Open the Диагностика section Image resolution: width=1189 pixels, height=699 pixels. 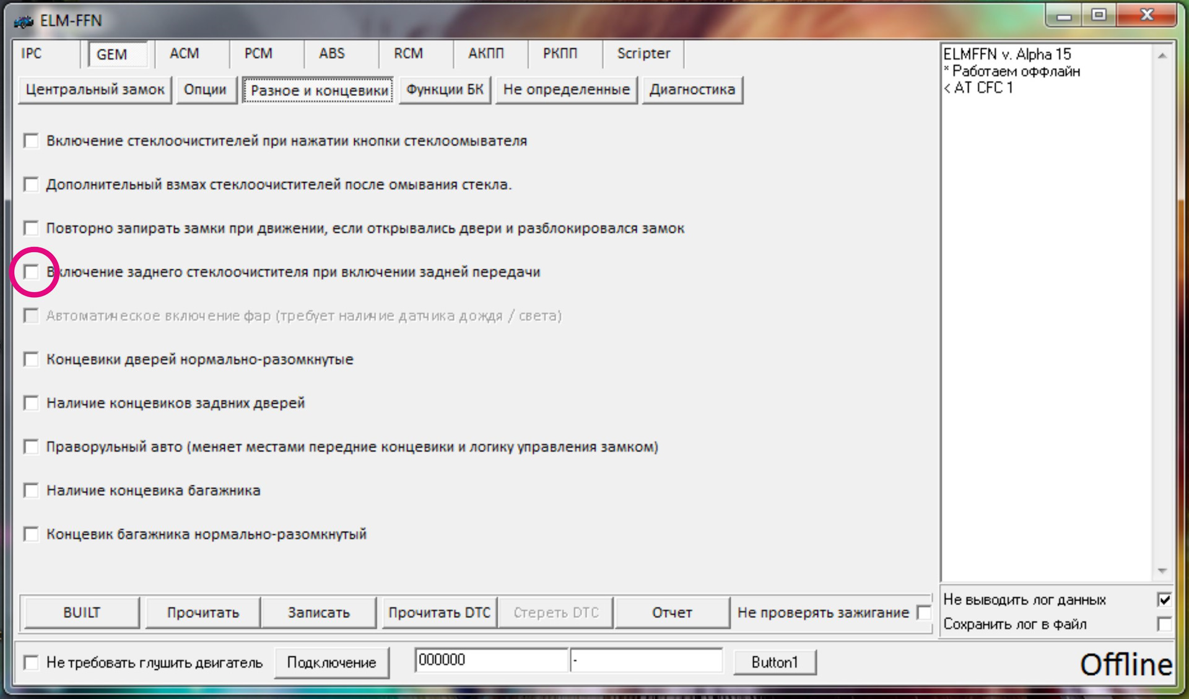692,89
